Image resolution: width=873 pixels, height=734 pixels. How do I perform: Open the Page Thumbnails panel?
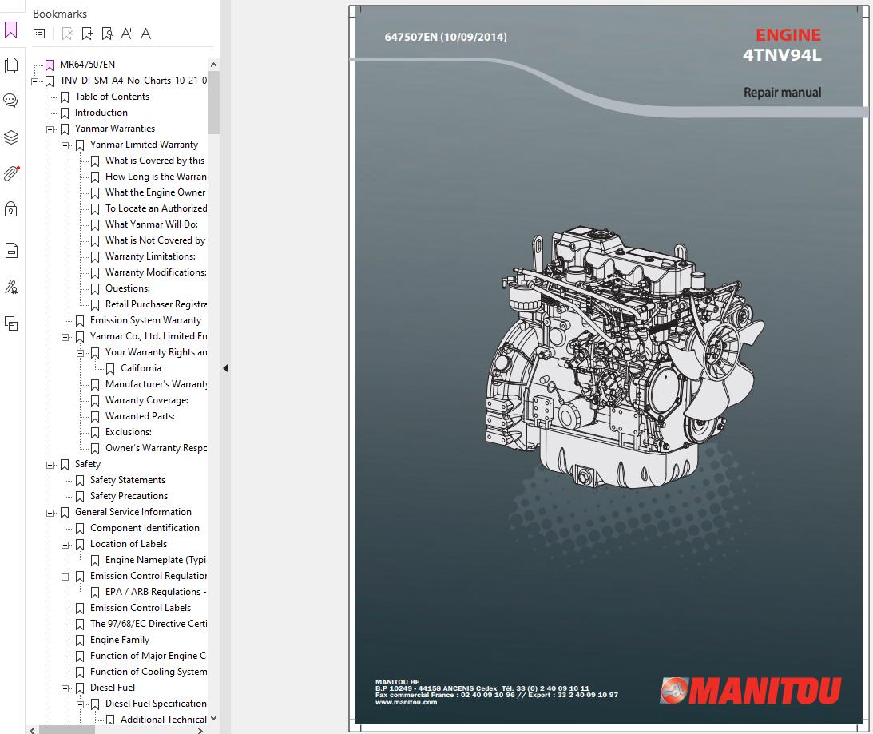tap(11, 65)
